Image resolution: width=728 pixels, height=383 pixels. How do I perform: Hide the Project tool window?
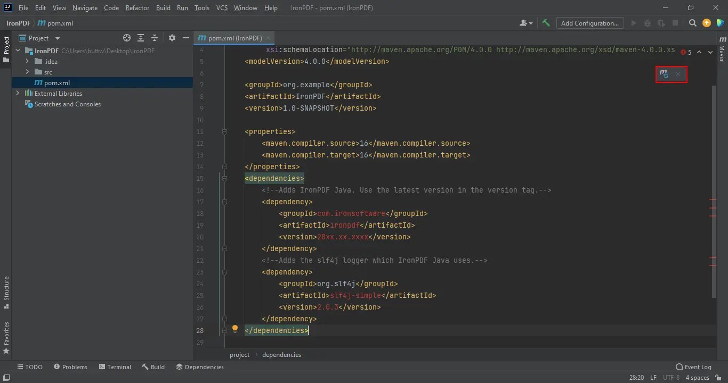(186, 38)
